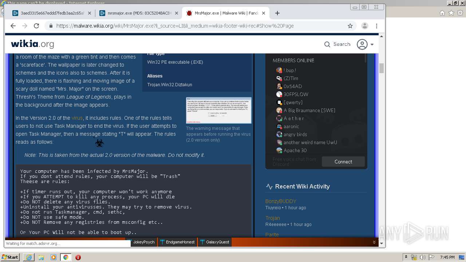Open Chrome profile avatar icon

pyautogui.click(x=364, y=26)
